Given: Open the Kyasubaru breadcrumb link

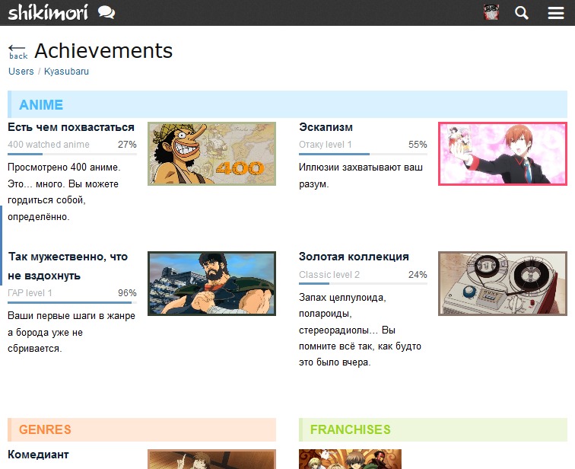Looking at the screenshot, I should coord(66,72).
